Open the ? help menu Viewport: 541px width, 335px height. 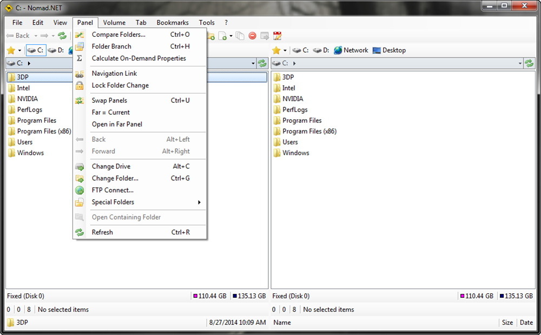(x=226, y=23)
